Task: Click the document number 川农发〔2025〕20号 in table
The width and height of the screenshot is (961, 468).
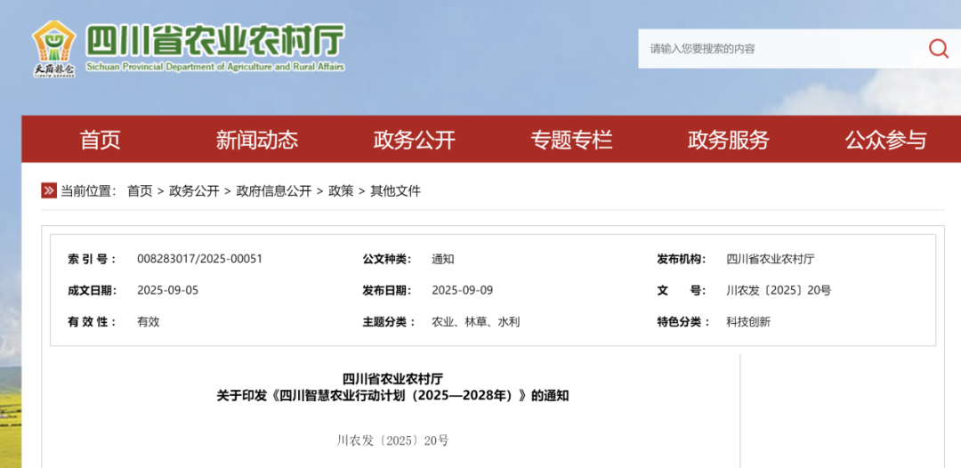Action: pyautogui.click(x=778, y=290)
